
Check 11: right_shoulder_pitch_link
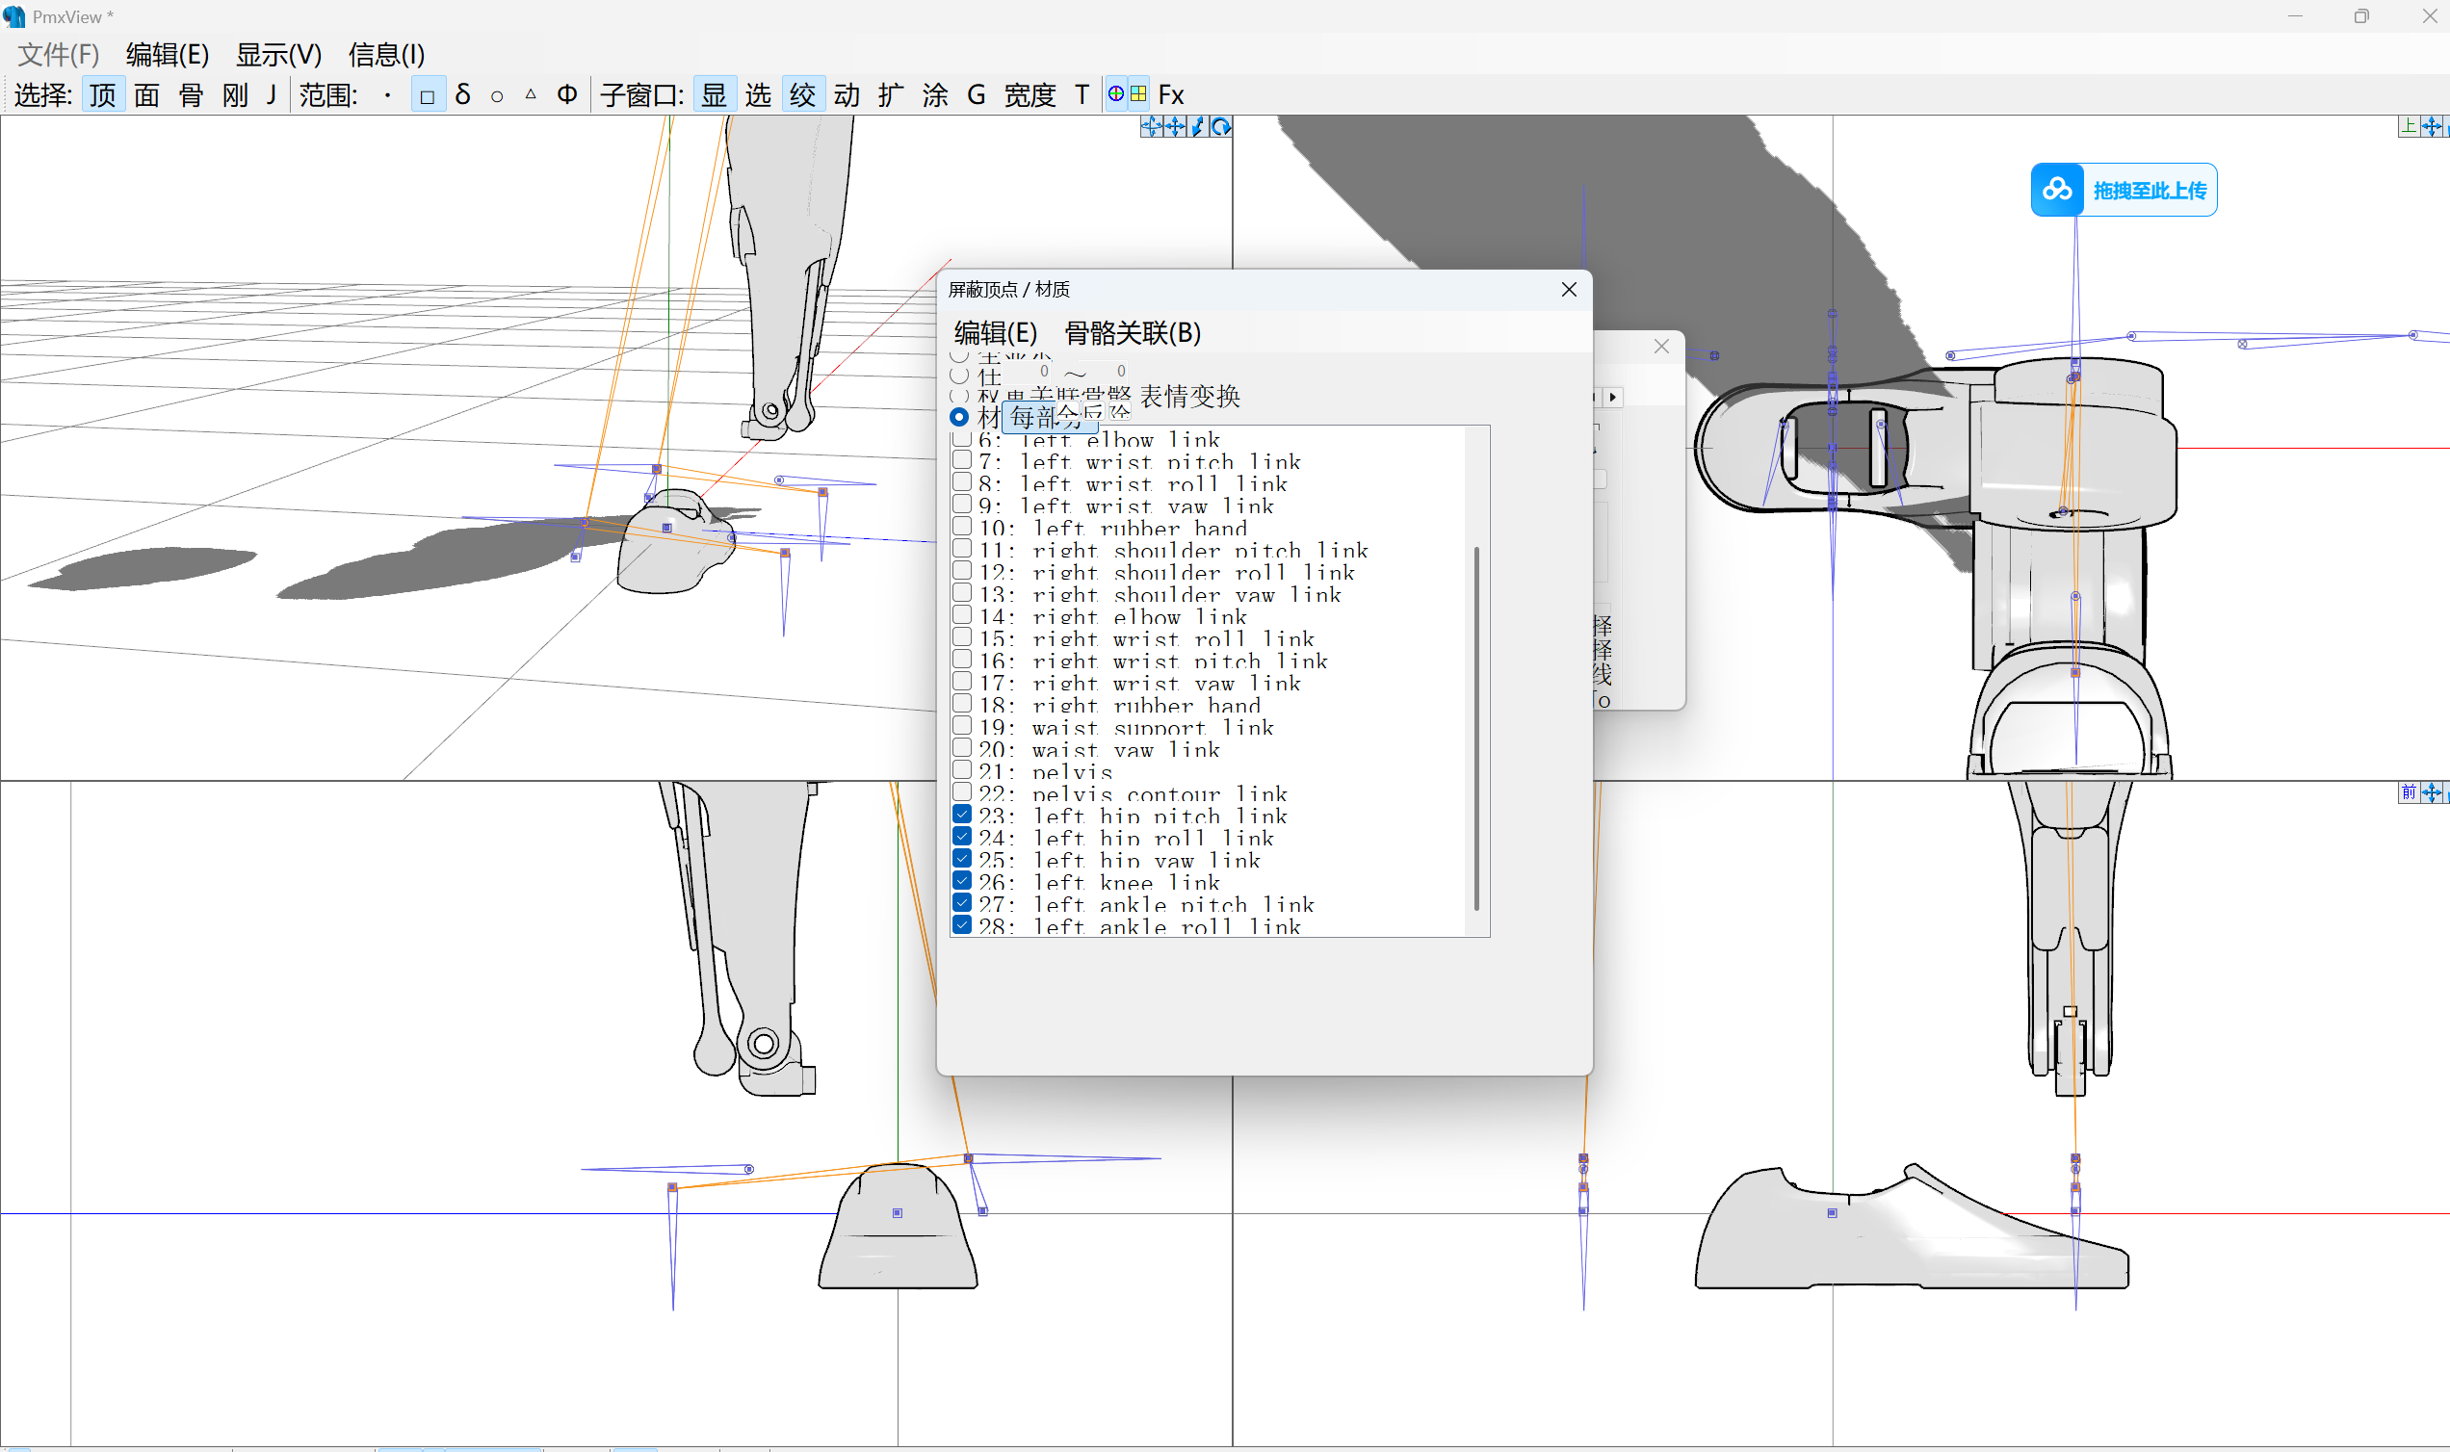pos(962,549)
